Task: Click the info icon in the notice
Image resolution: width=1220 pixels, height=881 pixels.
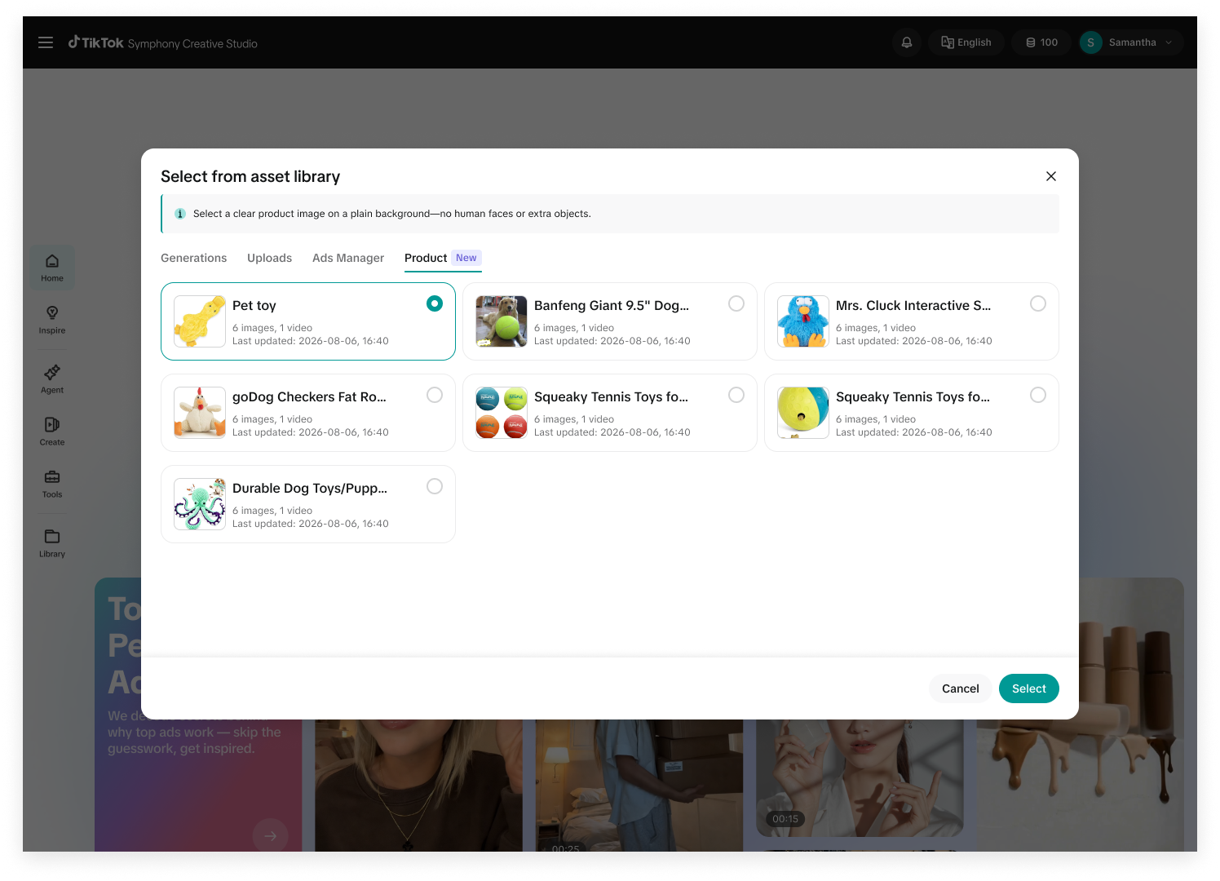Action: click(x=180, y=214)
